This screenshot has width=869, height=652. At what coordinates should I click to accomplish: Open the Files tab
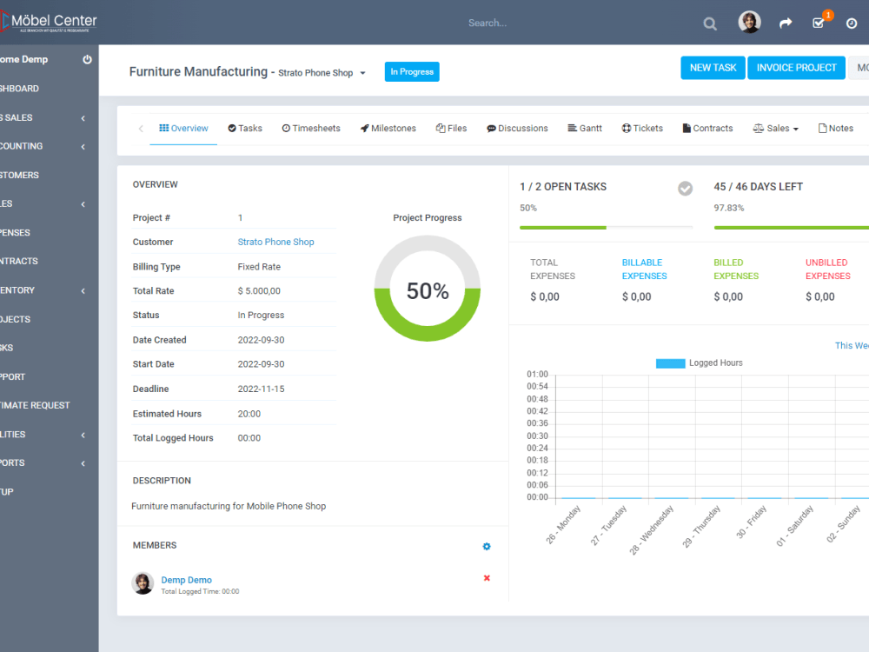point(451,128)
